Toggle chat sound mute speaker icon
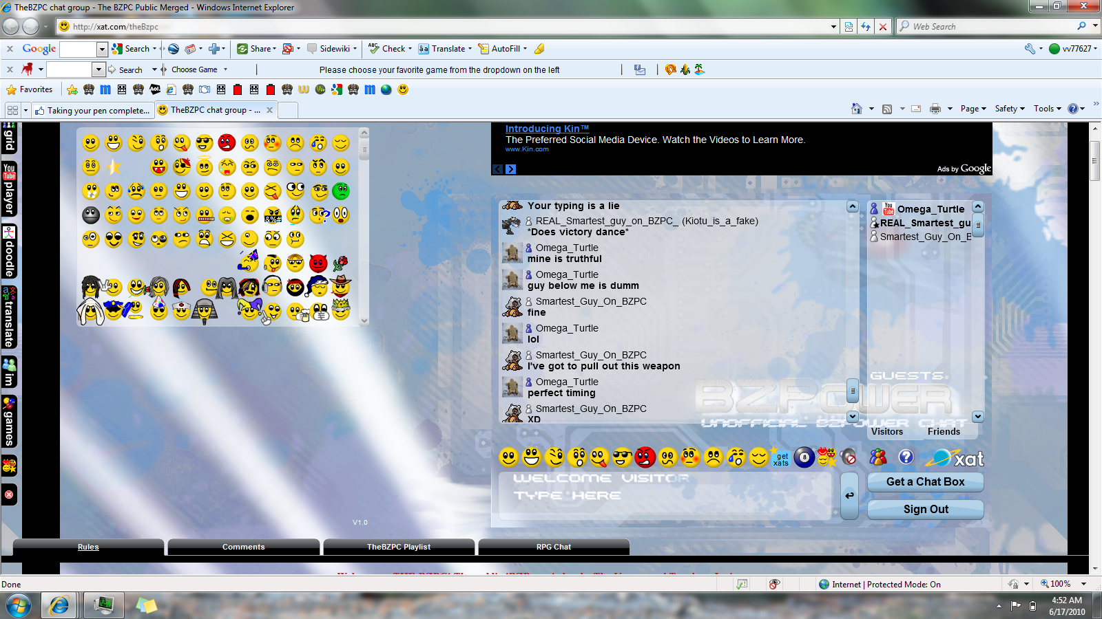The image size is (1102, 619). 849,457
